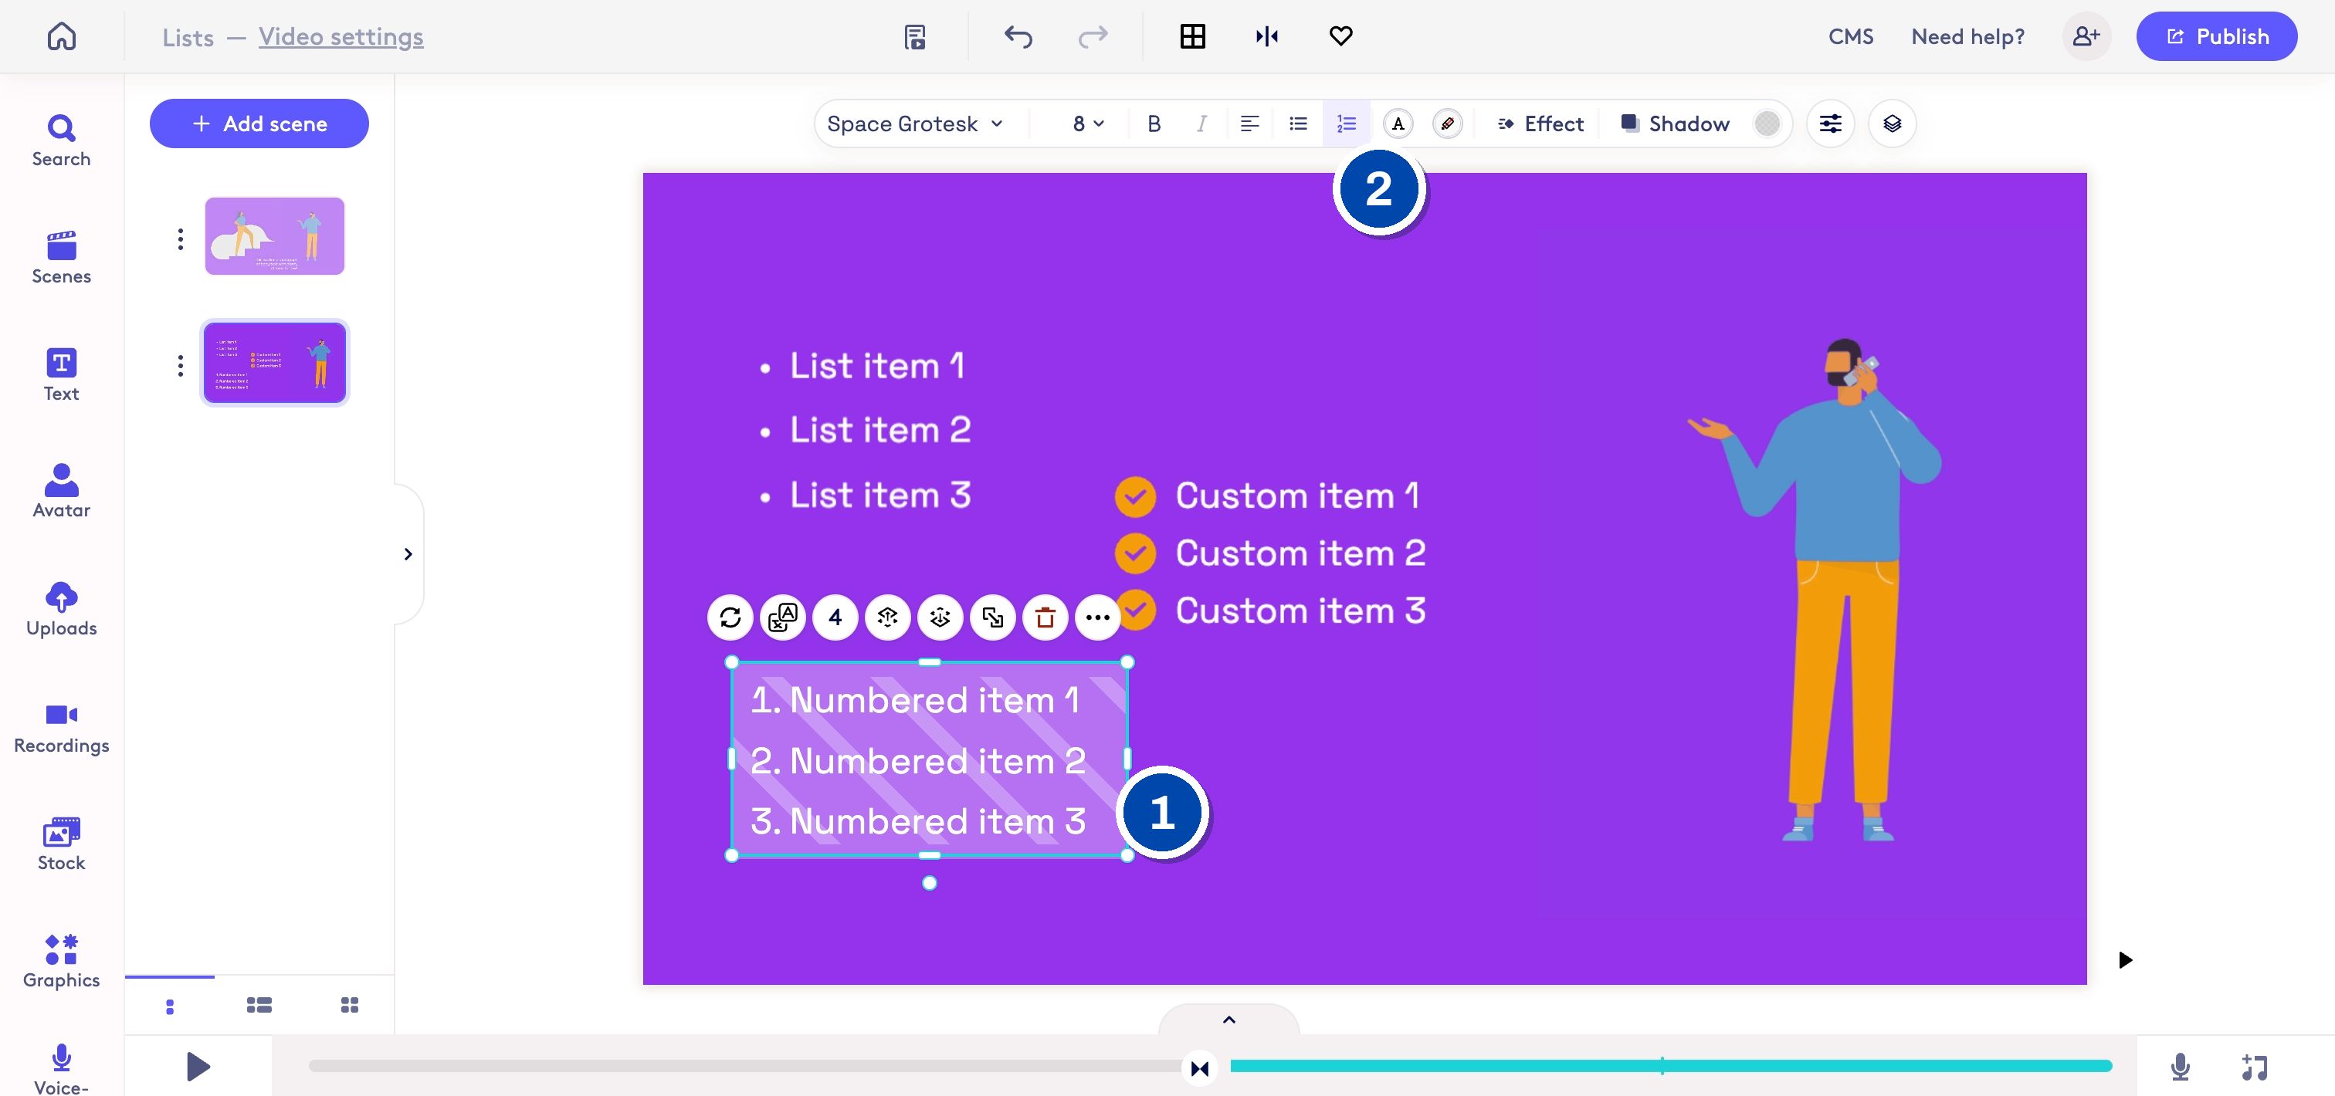
Task: Select the List item 2 text
Action: (x=879, y=429)
